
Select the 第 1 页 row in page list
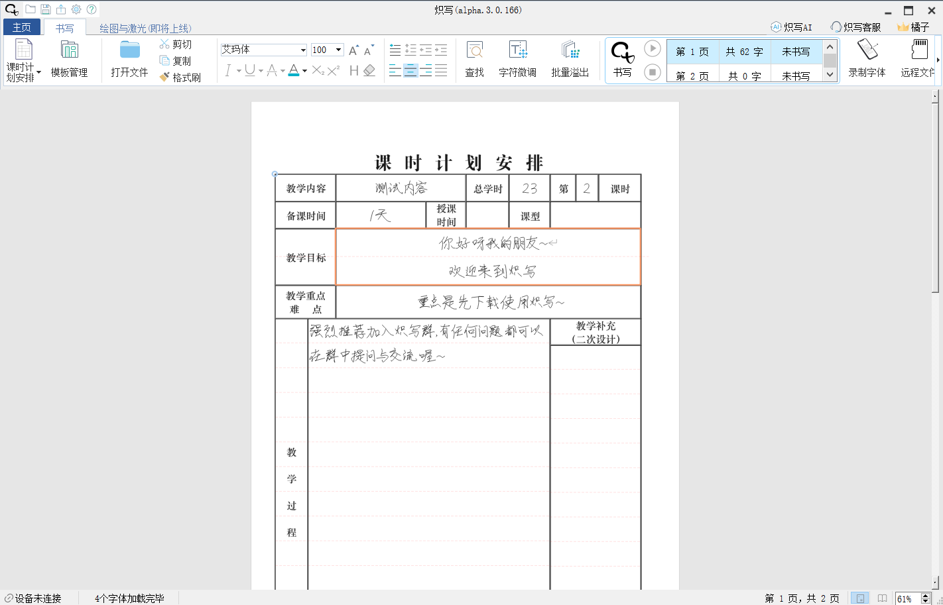(x=744, y=52)
